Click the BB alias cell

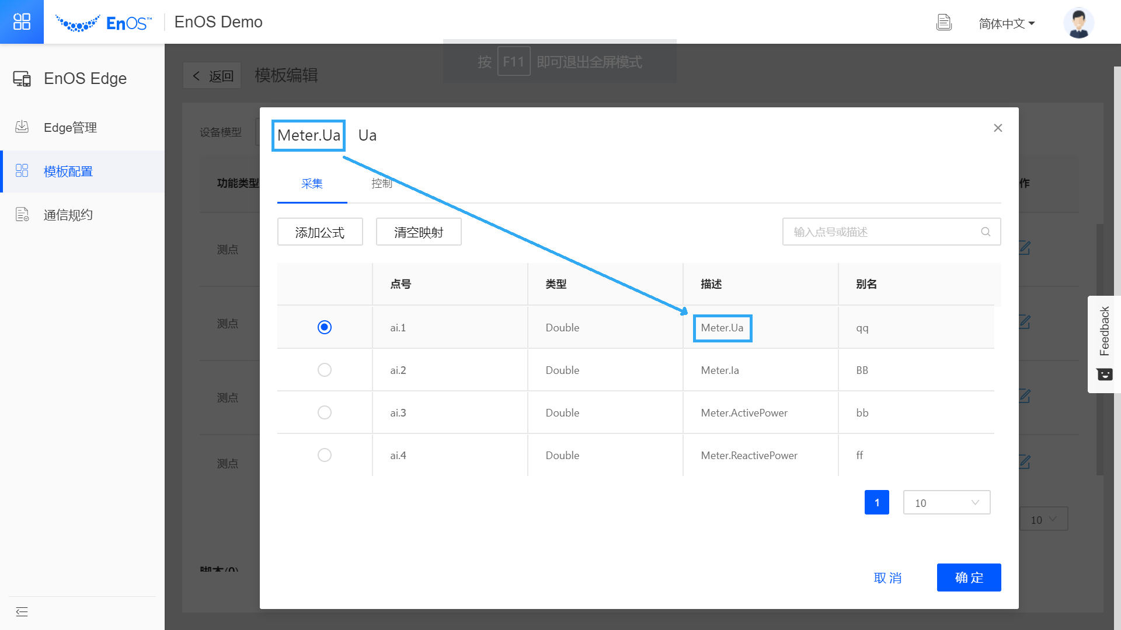coord(917,370)
